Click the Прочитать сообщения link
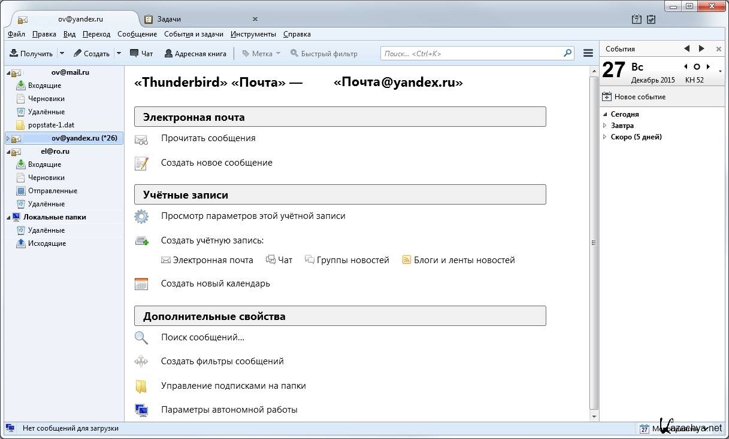This screenshot has height=439, width=729. click(208, 138)
